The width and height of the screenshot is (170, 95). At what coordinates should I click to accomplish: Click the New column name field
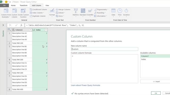[104, 49]
